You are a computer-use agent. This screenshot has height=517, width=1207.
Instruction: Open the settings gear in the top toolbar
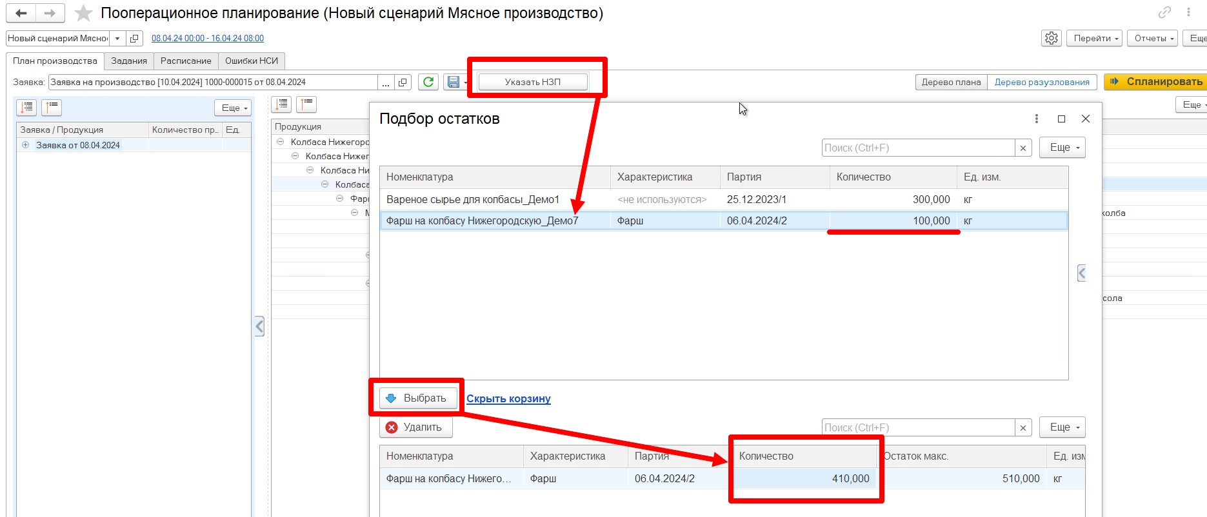1051,38
